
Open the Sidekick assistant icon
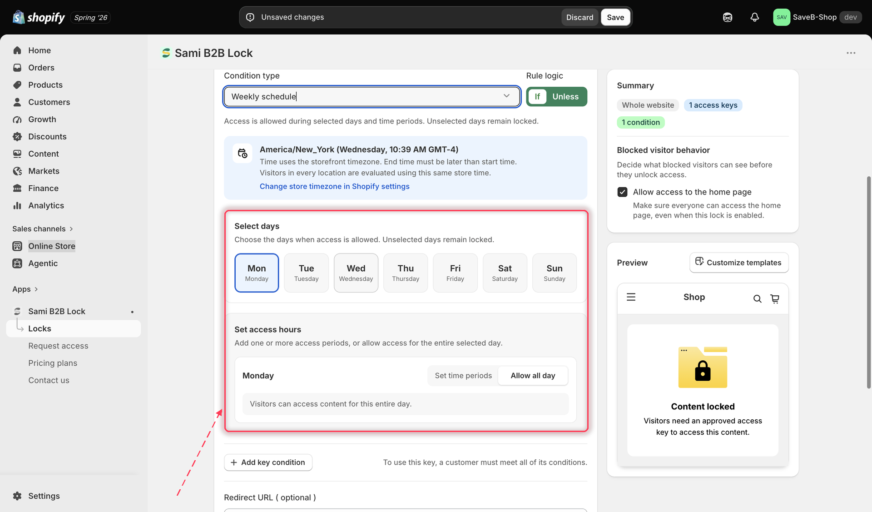click(x=728, y=17)
